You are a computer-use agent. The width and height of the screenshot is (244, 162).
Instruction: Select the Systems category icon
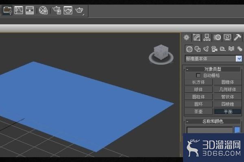click(240, 49)
